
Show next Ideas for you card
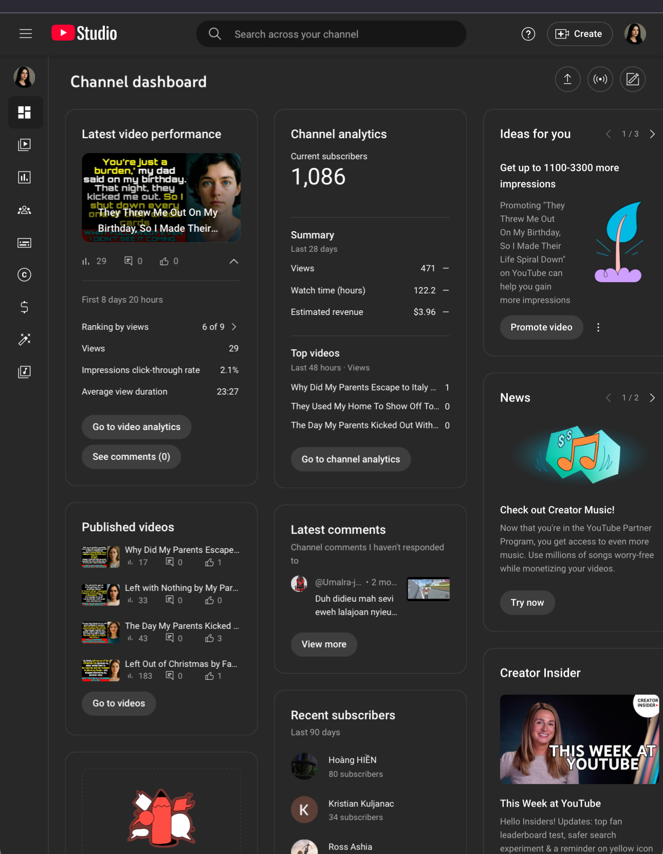point(652,134)
